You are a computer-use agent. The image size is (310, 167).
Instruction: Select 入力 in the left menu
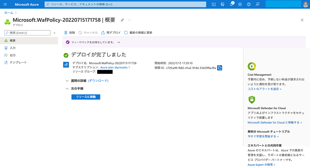tap(13, 48)
